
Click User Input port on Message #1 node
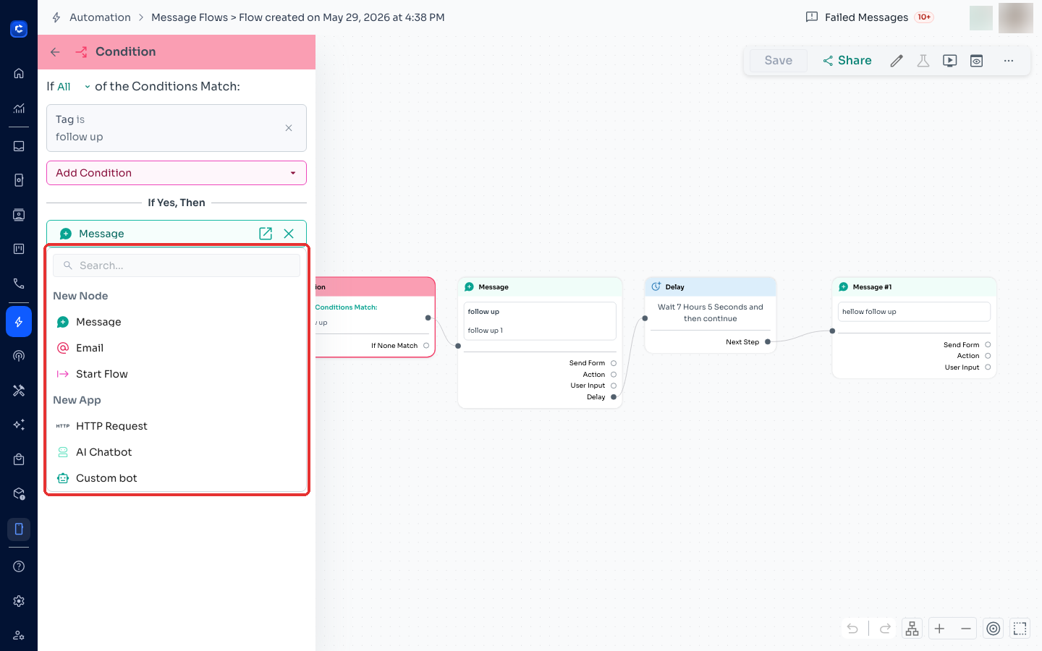point(988,367)
